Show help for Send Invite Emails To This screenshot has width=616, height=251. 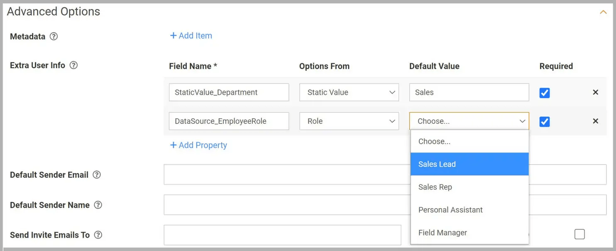[98, 235]
